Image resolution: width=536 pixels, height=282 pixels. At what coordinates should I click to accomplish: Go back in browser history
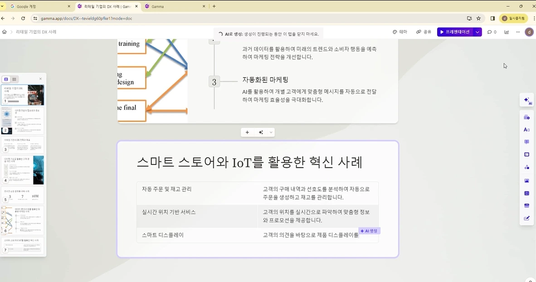point(3,19)
